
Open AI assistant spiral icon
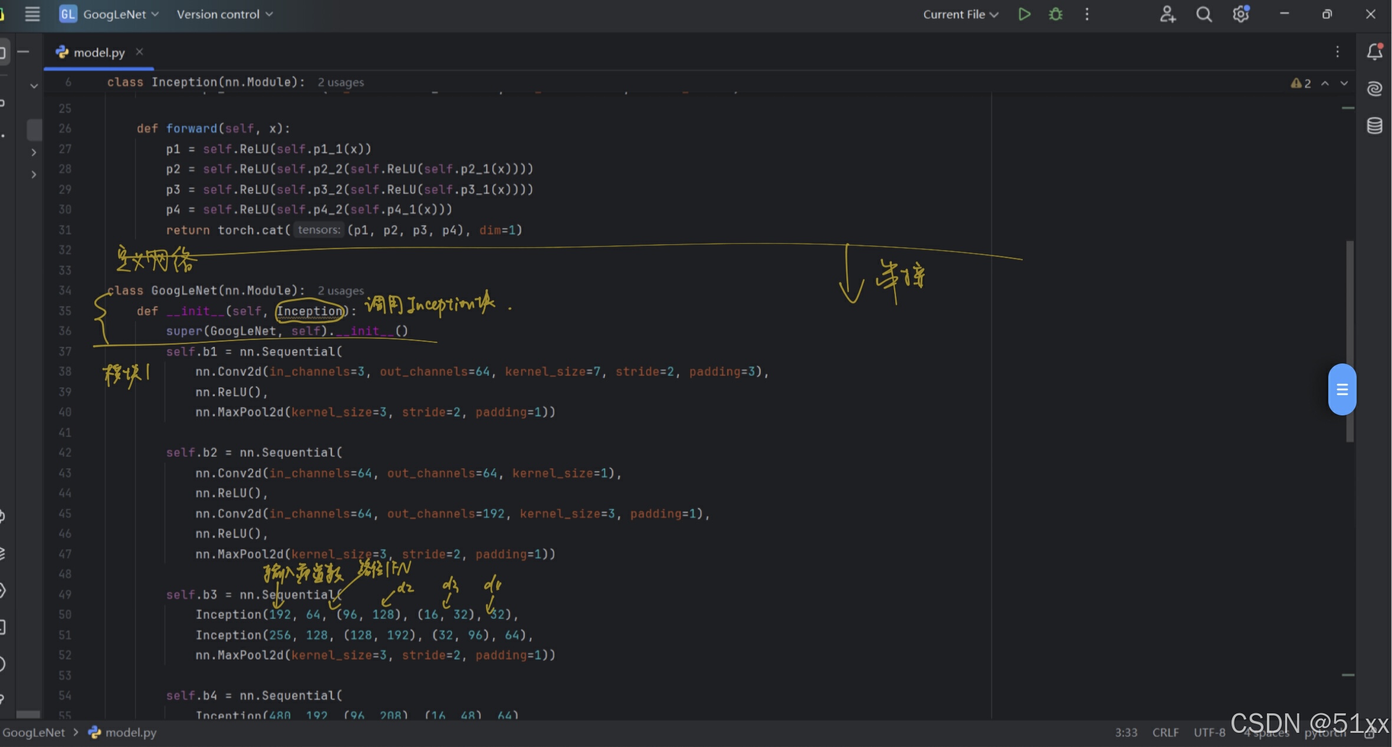pyautogui.click(x=1375, y=89)
